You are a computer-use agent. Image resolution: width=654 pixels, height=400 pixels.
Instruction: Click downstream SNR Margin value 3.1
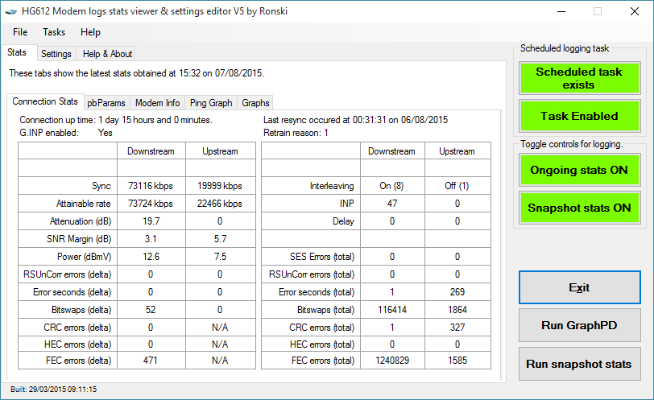[151, 239]
